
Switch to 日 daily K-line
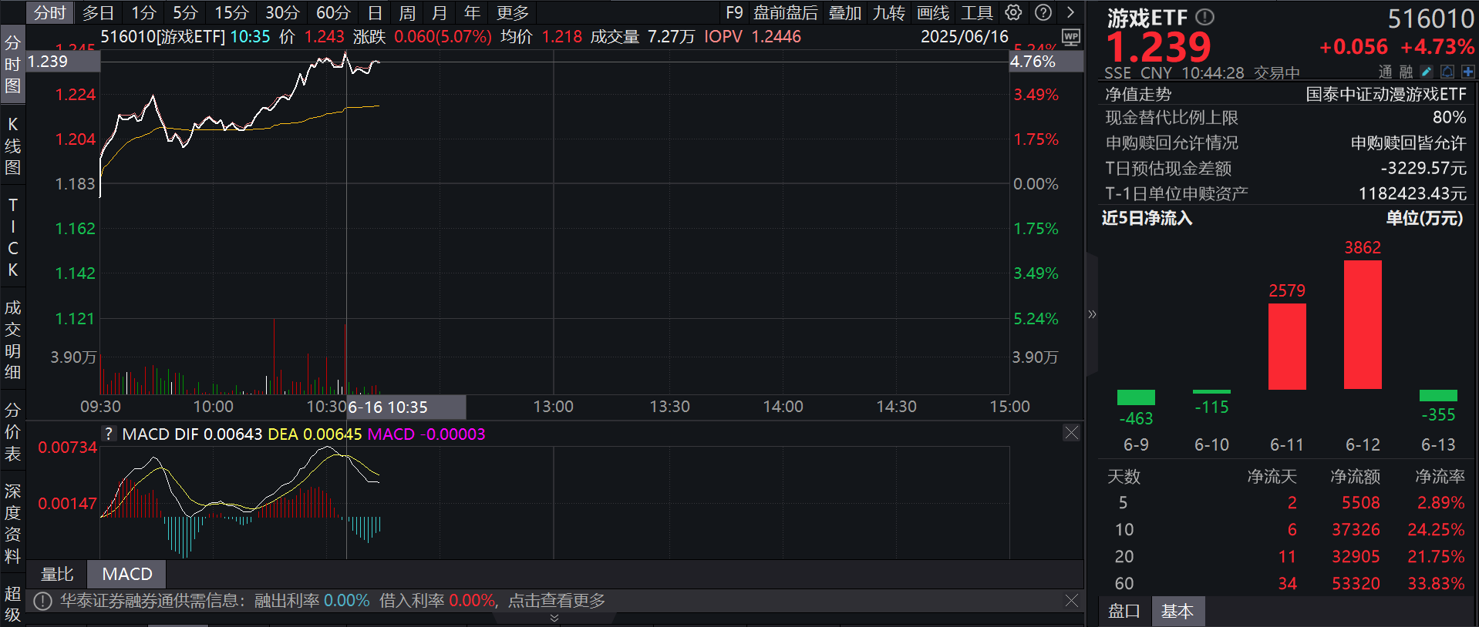tap(375, 12)
